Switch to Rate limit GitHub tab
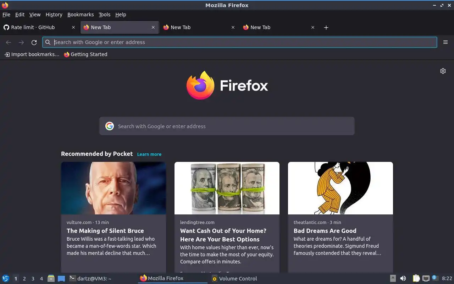 (x=39, y=27)
